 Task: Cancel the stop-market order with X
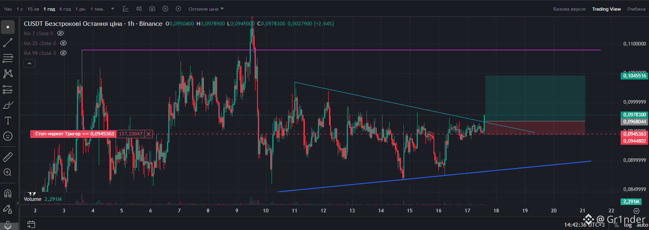click(148, 134)
